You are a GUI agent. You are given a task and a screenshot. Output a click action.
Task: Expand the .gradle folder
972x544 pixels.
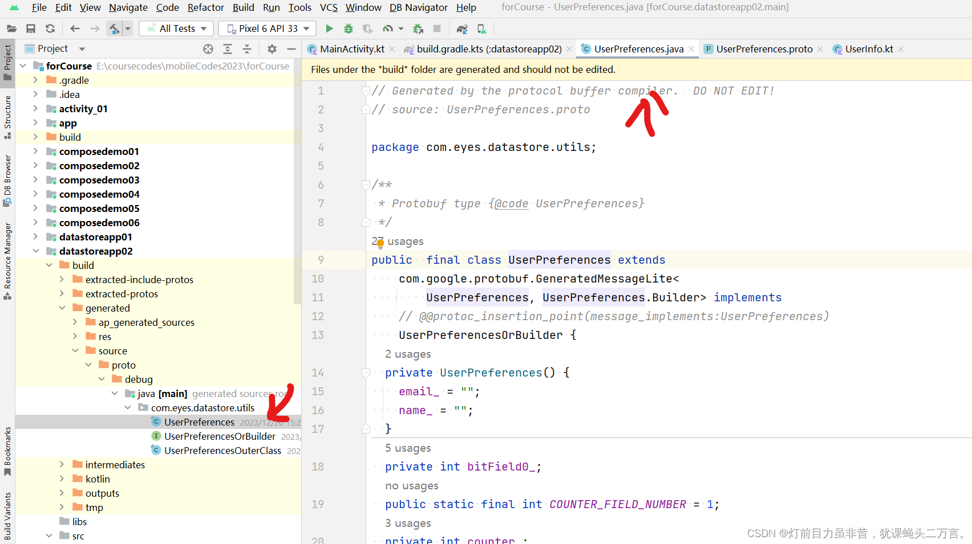tap(35, 80)
